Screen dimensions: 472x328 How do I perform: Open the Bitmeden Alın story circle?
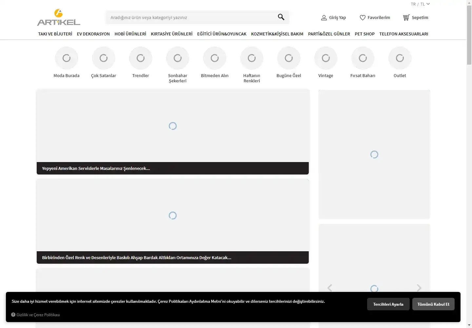[215, 58]
